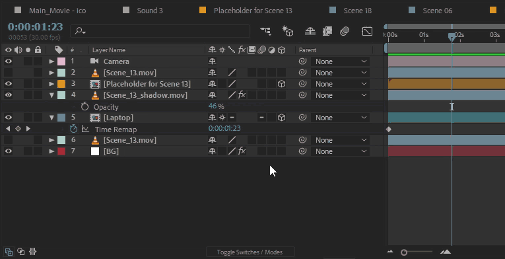Open Parent dropdown for BG layer
The height and width of the screenshot is (259, 505).
click(340, 151)
